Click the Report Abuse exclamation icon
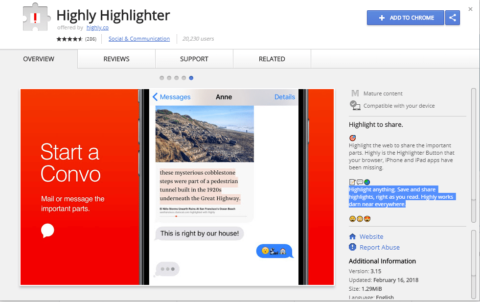Screen dimensions: 480x302 353,247
